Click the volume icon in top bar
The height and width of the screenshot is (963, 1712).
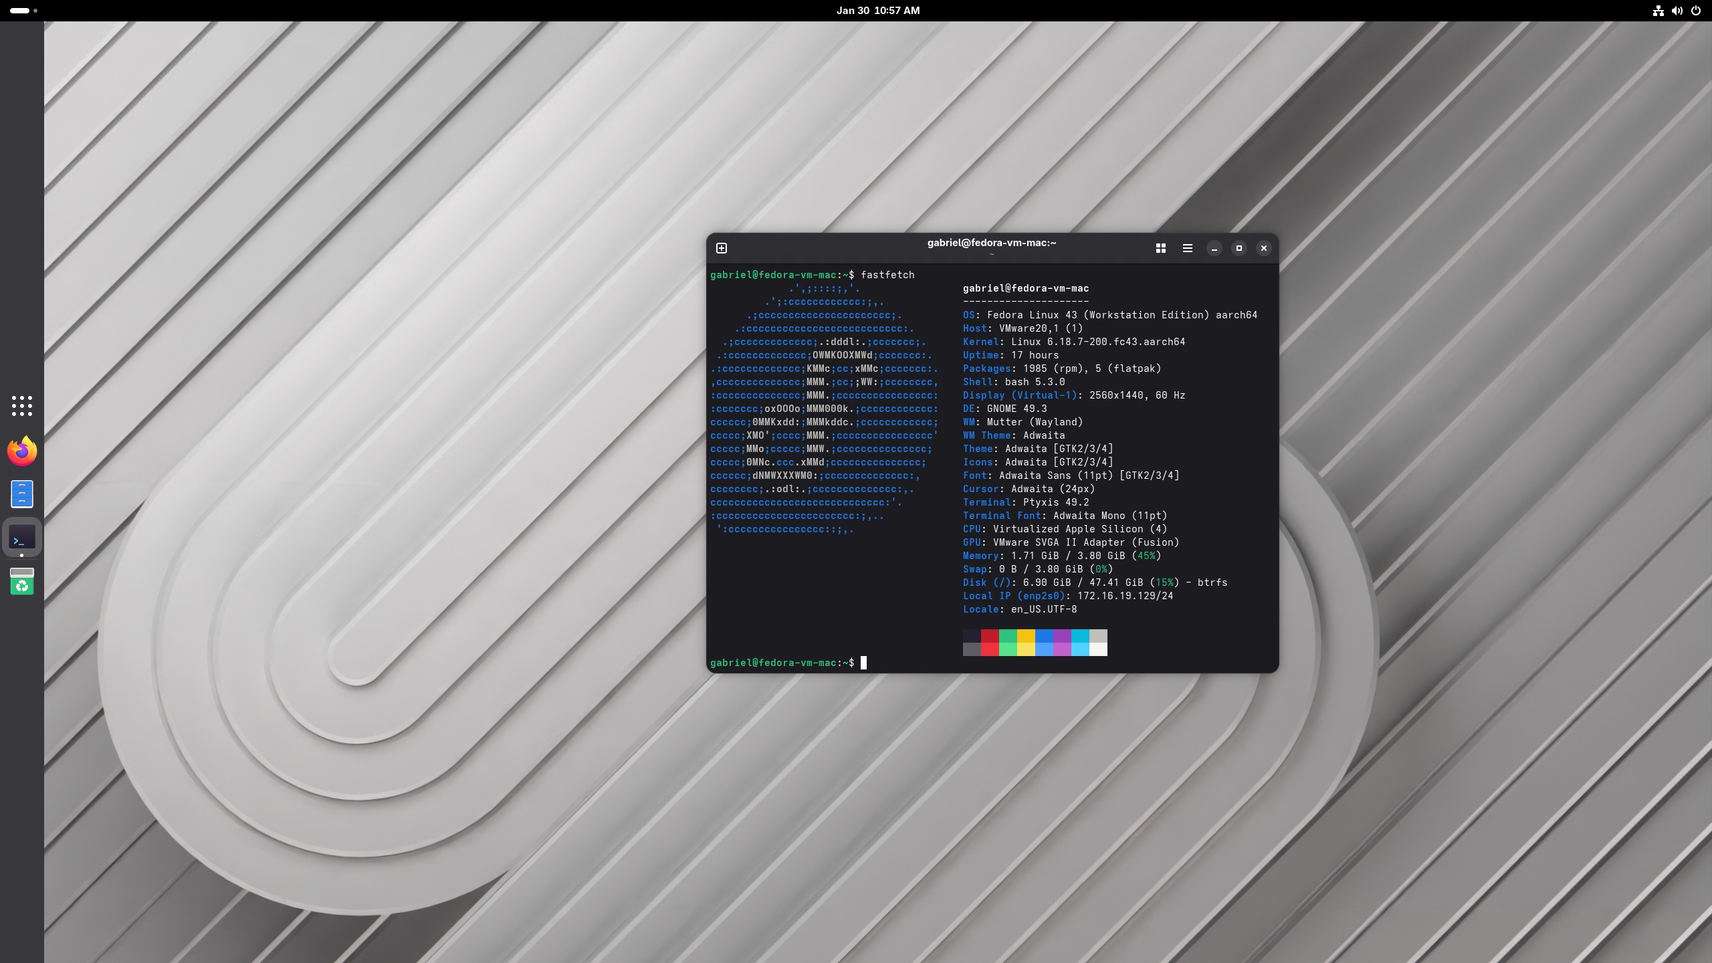pos(1677,11)
